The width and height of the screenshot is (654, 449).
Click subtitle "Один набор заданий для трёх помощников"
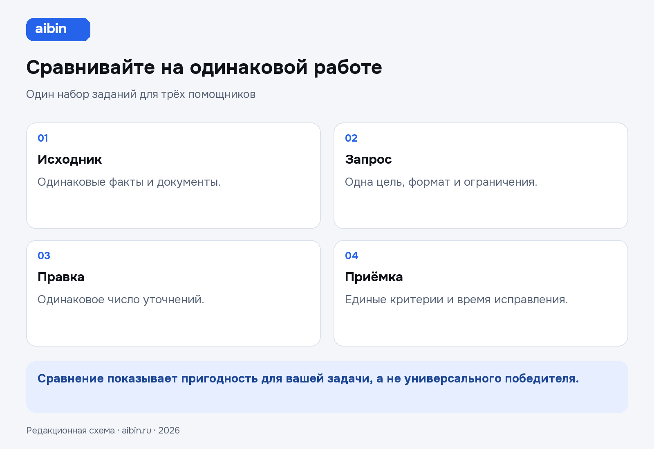click(141, 94)
